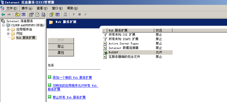Open the Help toolbar icon
Viewport: 227px width, 102px height.
[52, 15]
